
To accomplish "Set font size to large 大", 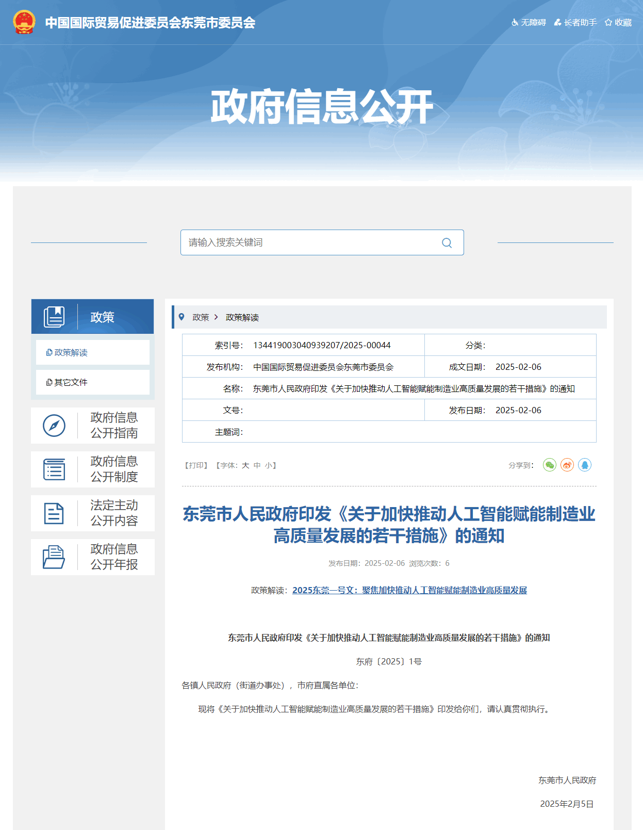I will click(245, 465).
